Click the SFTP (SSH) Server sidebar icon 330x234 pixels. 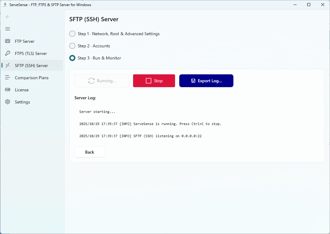pos(8,65)
